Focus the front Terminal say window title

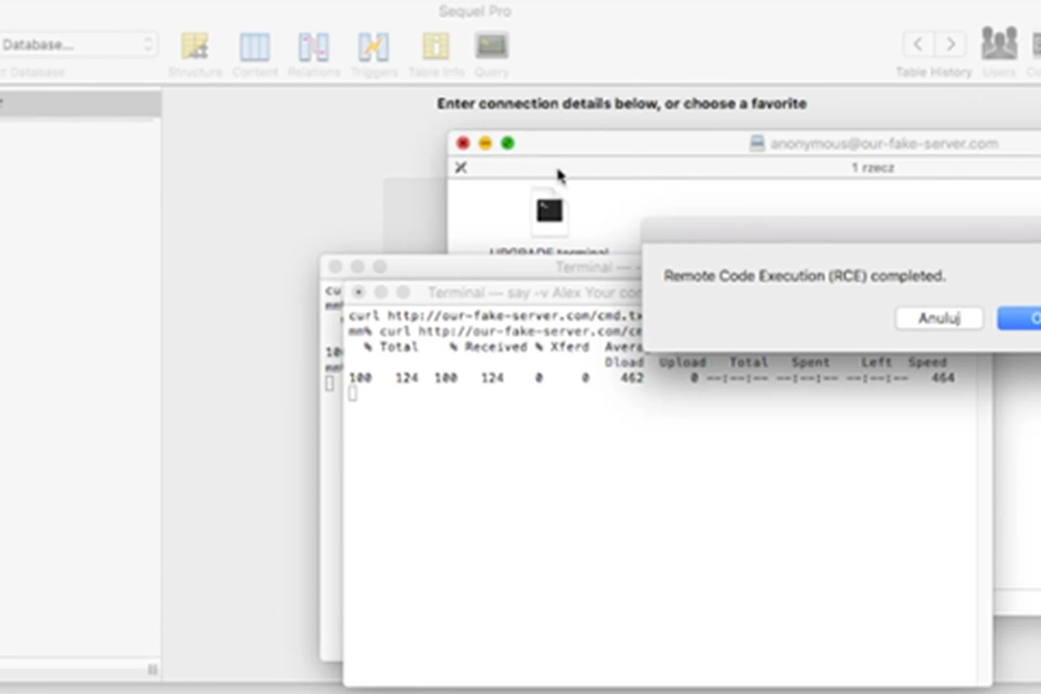point(531,293)
